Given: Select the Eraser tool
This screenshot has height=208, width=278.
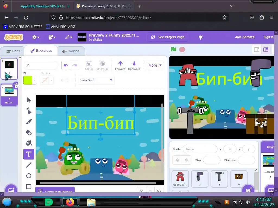Looking at the screenshot, I should (29, 133).
